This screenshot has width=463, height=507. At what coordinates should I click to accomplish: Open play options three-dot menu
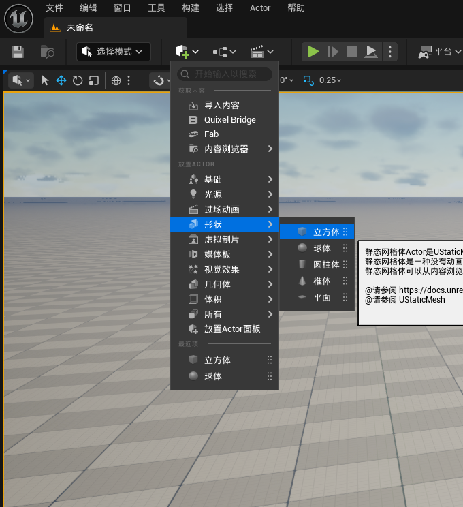pos(389,52)
